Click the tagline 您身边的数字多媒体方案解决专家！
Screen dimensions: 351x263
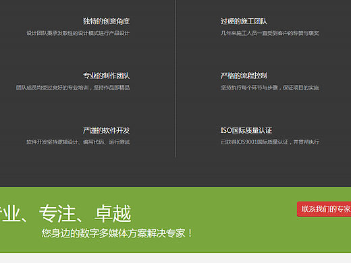pyautogui.click(x=117, y=233)
